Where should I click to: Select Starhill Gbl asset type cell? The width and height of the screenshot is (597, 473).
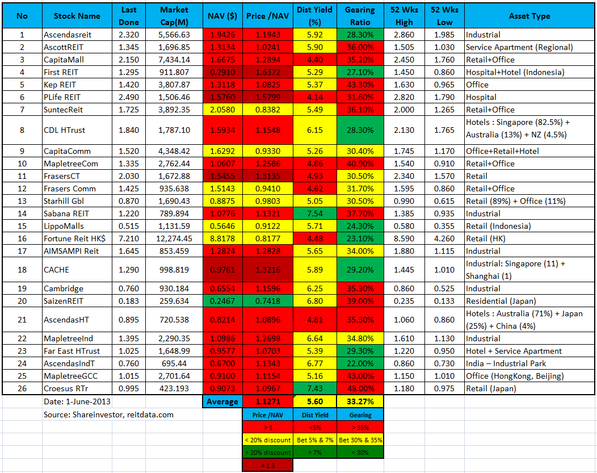tap(529, 201)
